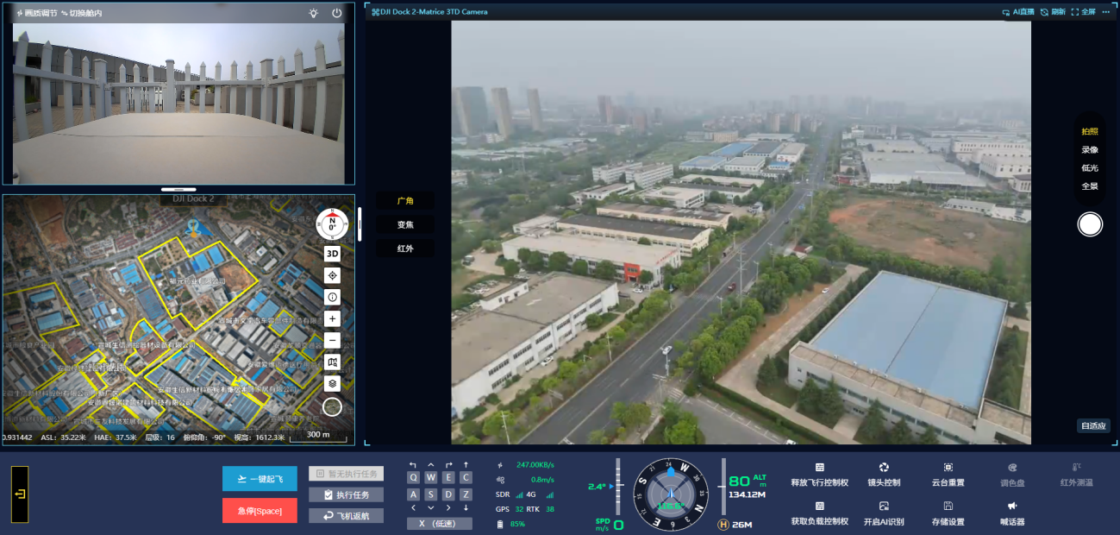The image size is (1120, 535).
Task: Open the 自适应 adaptive size selector
Action: pos(1092,425)
